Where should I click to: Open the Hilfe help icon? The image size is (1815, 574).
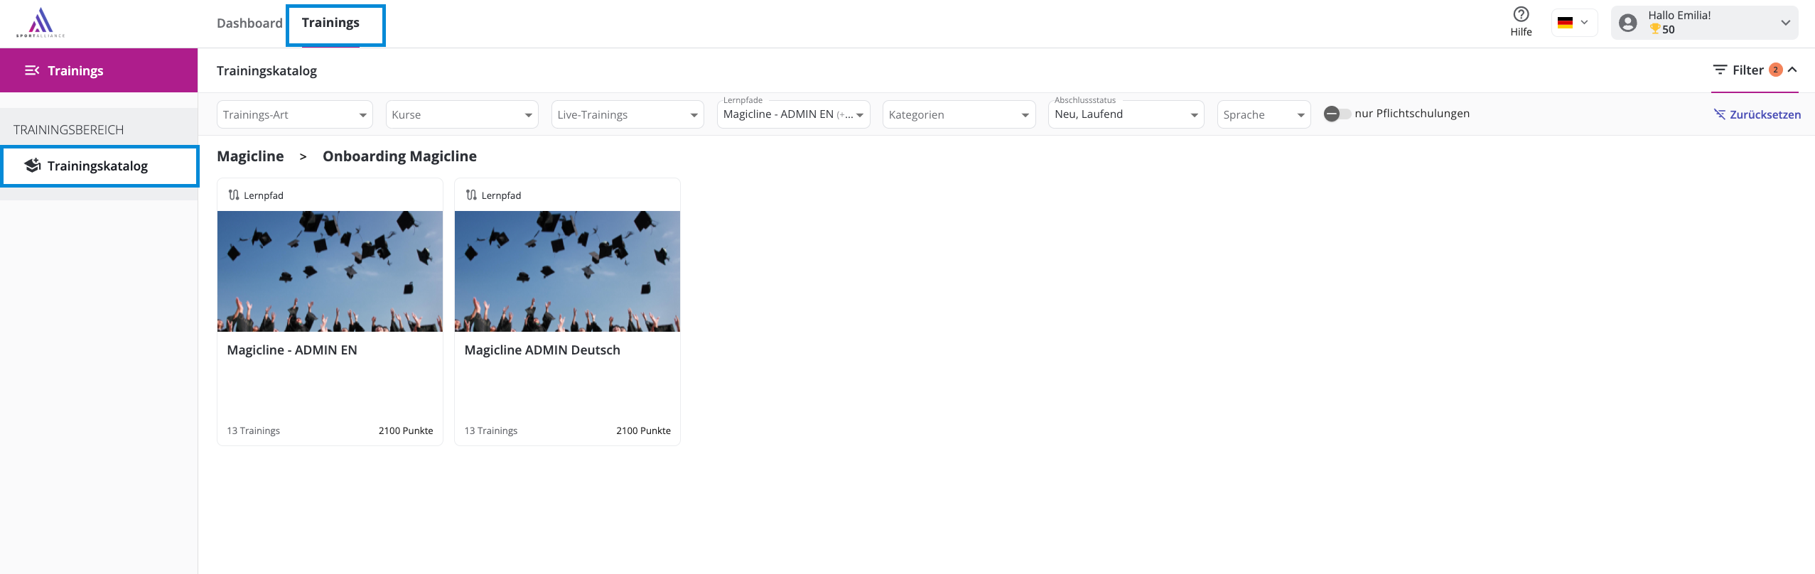pos(1521,14)
